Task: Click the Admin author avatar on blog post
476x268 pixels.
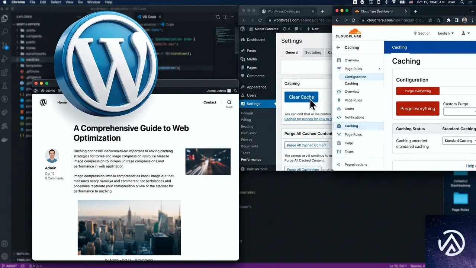Action: 52,156
